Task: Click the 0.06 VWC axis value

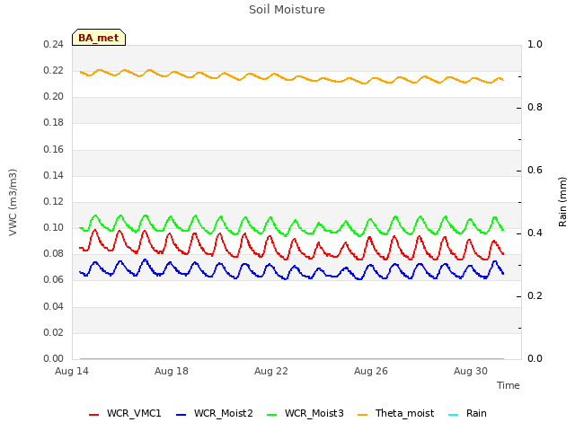Action: pyautogui.click(x=54, y=280)
